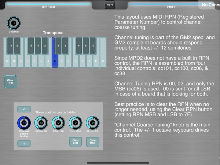The height and width of the screenshot is (165, 220).
Task: Click the Channel coarse tuning knob
Action: click(24, 123)
